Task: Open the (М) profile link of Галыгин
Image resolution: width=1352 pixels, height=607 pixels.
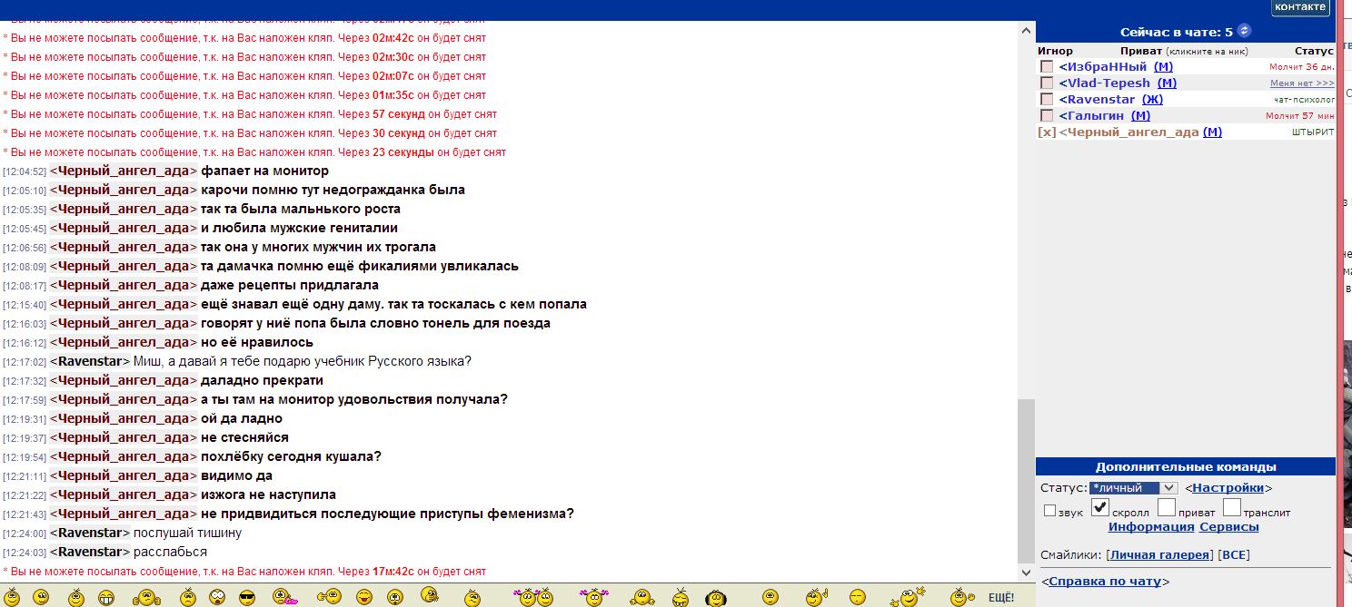Action: pyautogui.click(x=1140, y=116)
